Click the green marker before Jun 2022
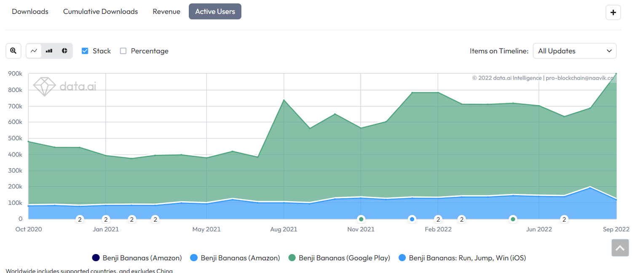This screenshot has height=273, width=632. (513, 219)
